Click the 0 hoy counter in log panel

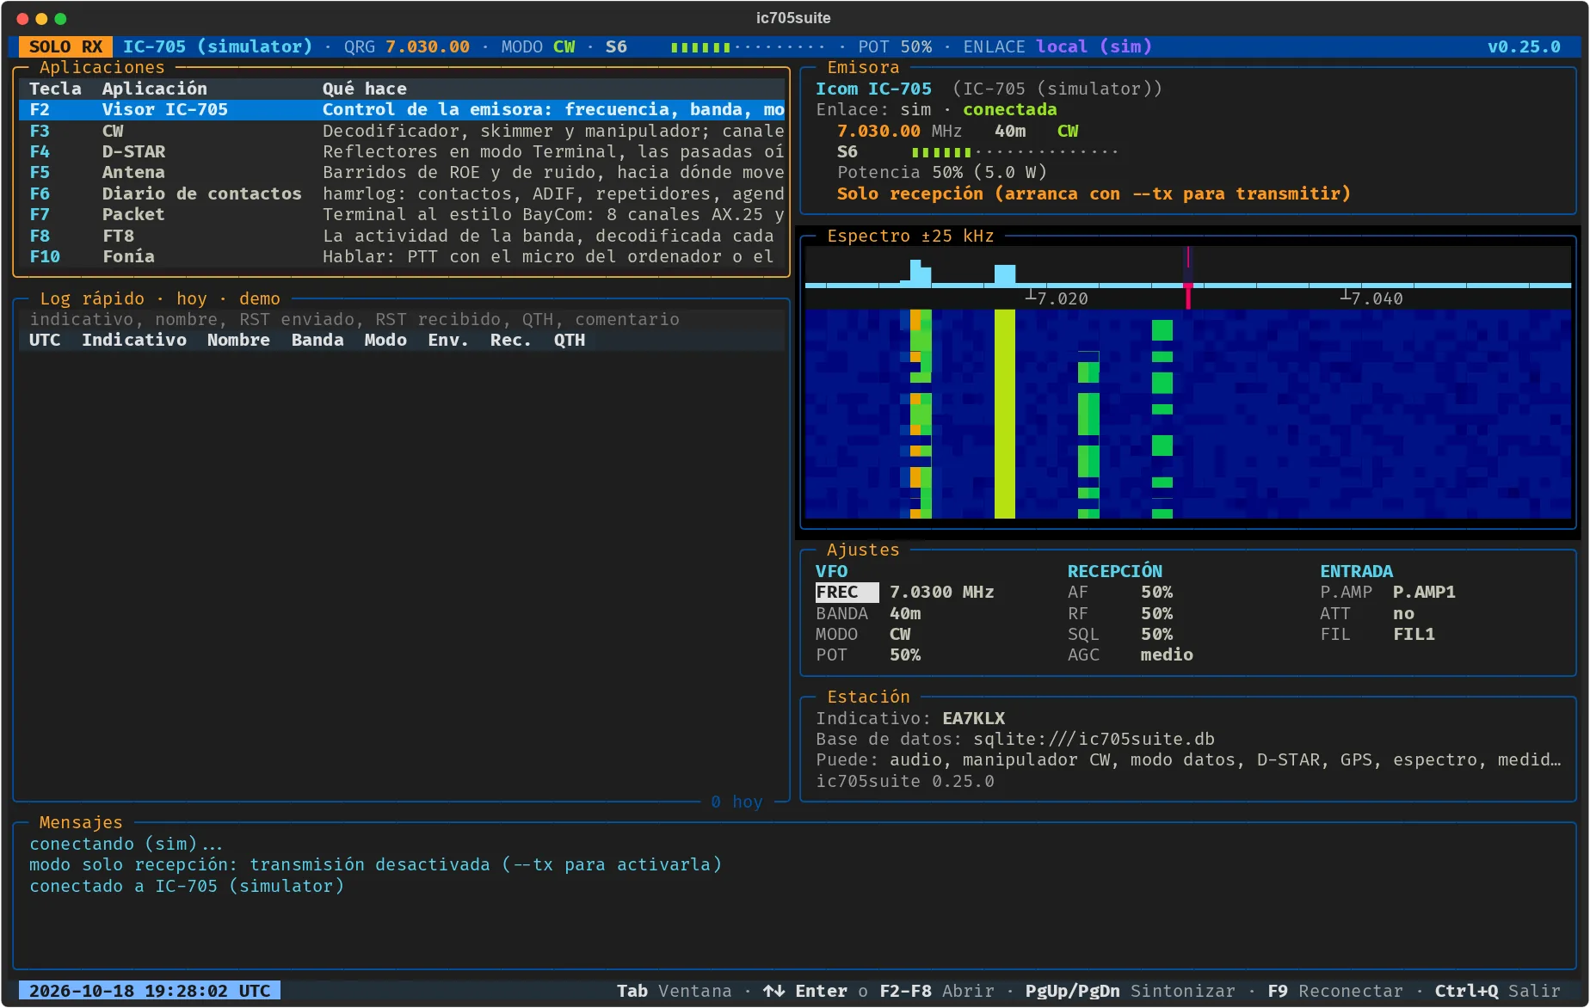(x=736, y=802)
